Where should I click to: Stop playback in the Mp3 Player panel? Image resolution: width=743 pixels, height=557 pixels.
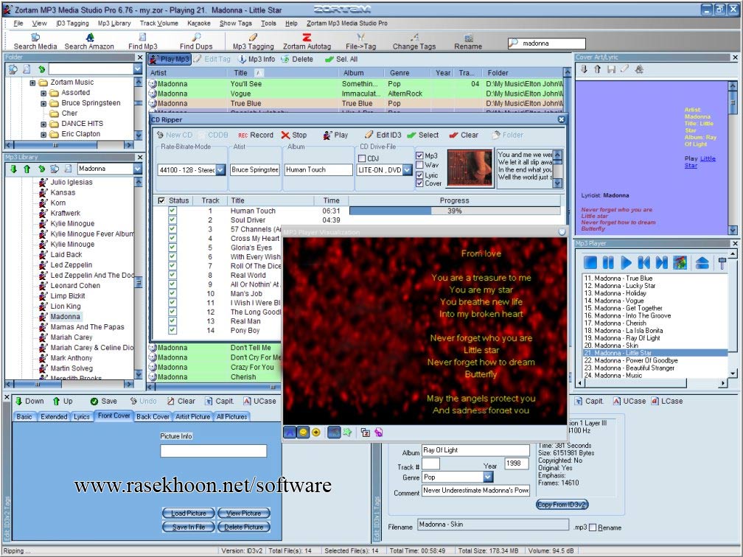(x=590, y=262)
